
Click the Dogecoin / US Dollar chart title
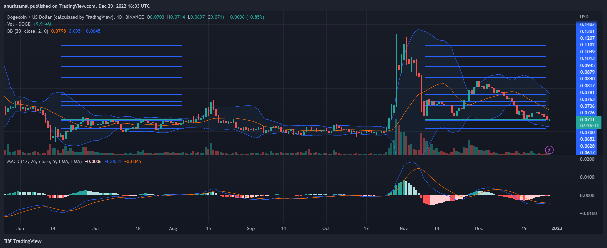pyautogui.click(x=60, y=17)
